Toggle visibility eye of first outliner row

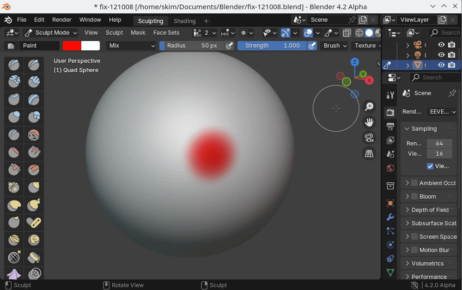coord(441,45)
